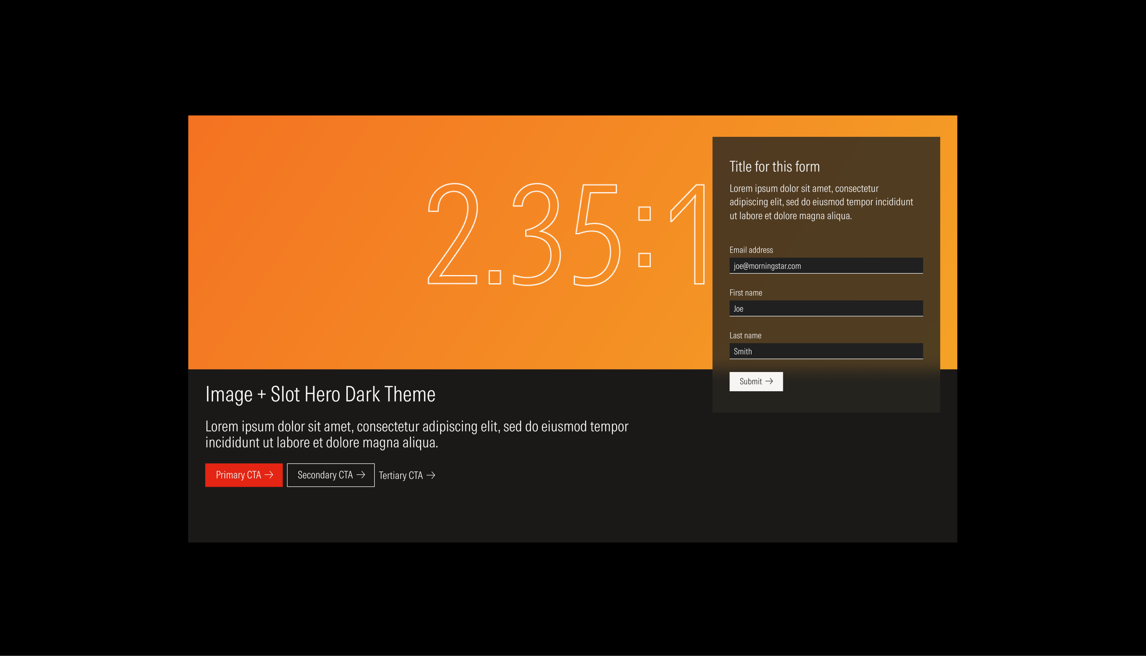The height and width of the screenshot is (656, 1146).
Task: Click the Last name field containing Smith
Action: point(826,351)
